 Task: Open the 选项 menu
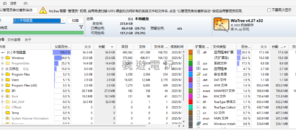click(13, 3)
